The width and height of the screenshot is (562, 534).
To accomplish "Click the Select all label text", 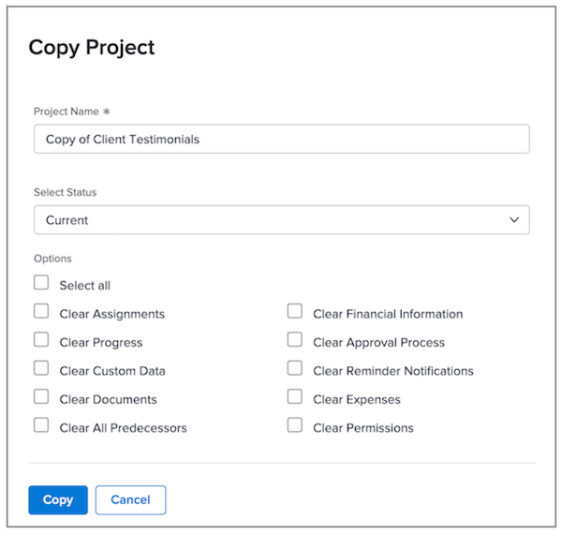I will point(85,286).
